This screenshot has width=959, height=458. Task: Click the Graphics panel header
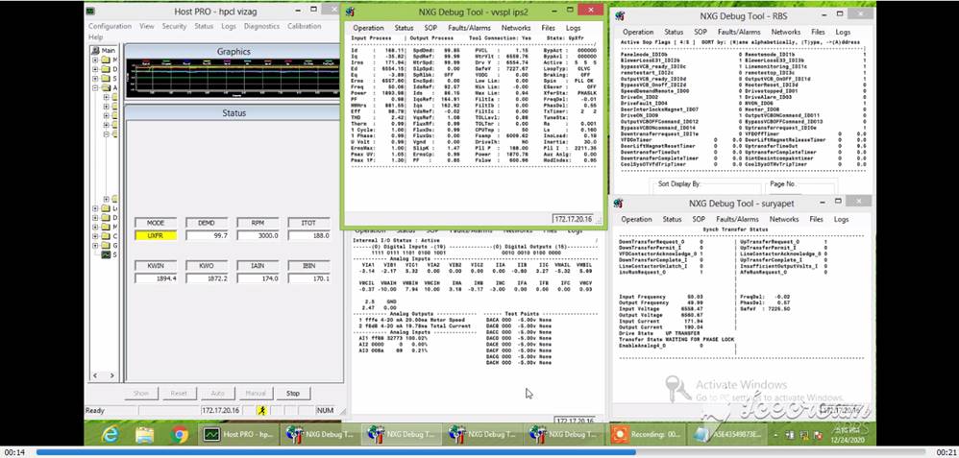tap(233, 51)
